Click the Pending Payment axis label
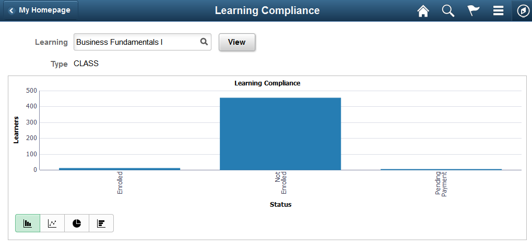Screen dimensions: 532x250 pyautogui.click(x=442, y=184)
